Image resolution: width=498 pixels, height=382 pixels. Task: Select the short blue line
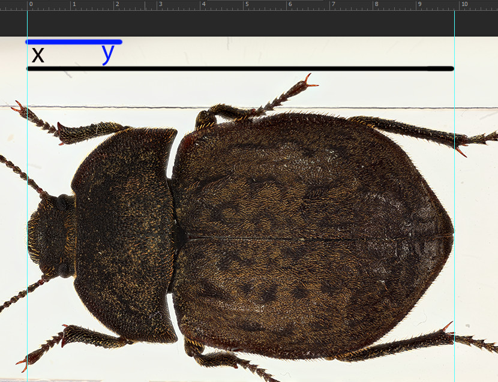tap(73, 42)
